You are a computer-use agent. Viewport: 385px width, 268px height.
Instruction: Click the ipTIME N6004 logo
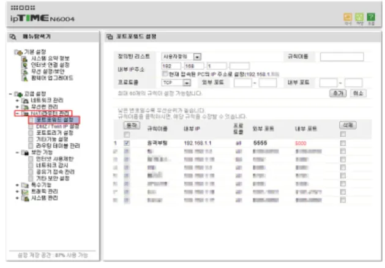tap(42, 18)
